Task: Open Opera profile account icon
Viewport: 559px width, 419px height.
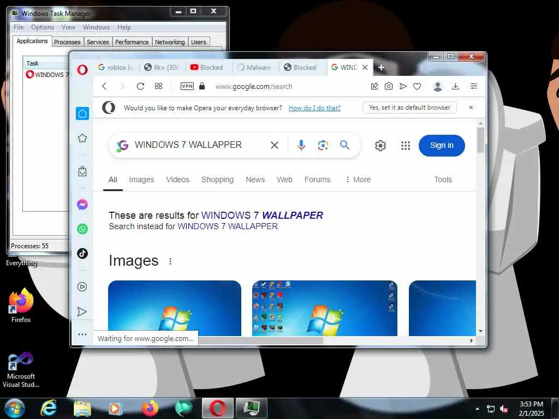Action: click(438, 86)
